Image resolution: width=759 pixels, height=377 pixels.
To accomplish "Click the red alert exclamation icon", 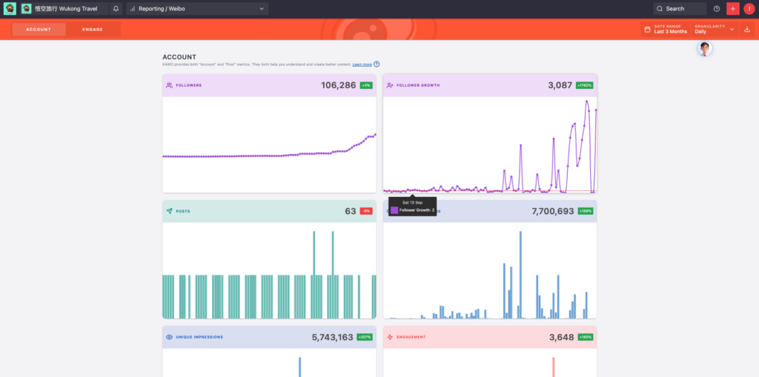I will click(x=749, y=9).
